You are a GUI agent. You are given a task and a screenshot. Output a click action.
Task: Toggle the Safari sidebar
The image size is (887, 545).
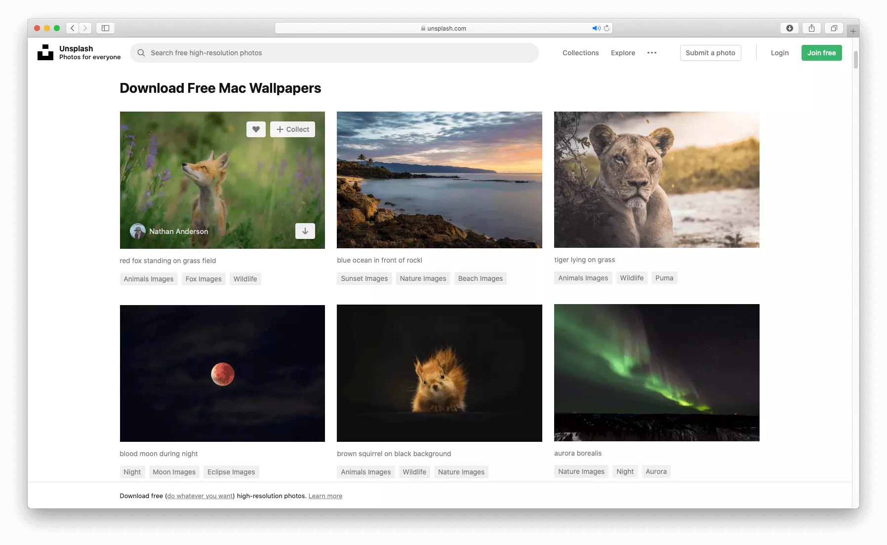tap(105, 28)
